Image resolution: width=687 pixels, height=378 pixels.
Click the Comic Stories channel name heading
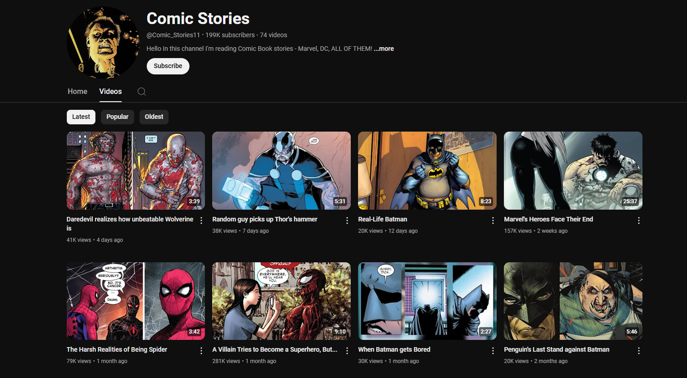tap(198, 19)
